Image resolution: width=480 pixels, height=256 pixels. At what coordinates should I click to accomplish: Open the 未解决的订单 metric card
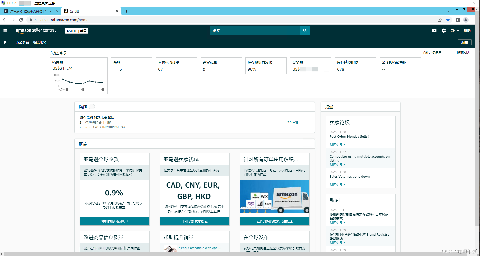point(176,66)
